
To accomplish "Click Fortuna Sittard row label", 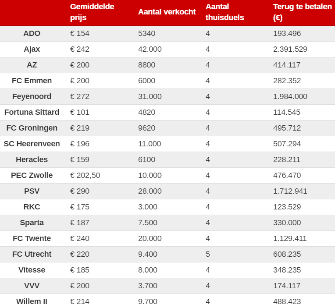I will (32, 112).
